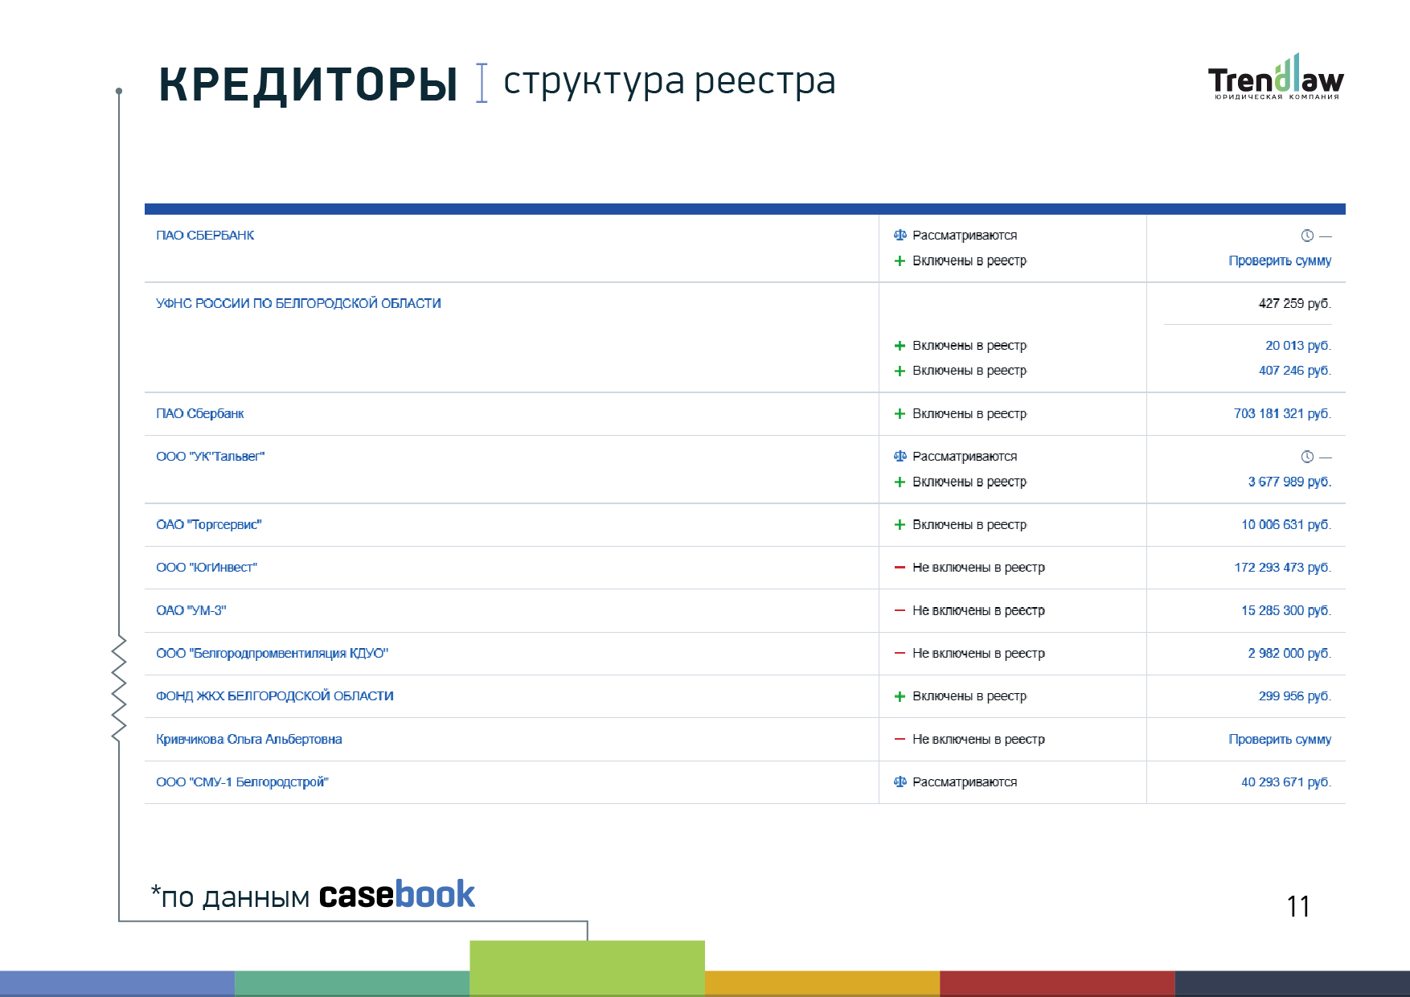Click Проверить сумму in ПАО СБЕРБАНК row
Image resolution: width=1410 pixels, height=997 pixels.
[x=1280, y=261]
